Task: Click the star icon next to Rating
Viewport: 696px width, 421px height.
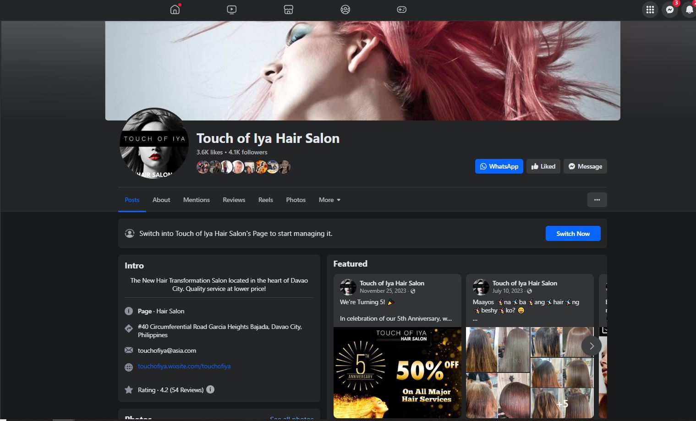Action: click(x=129, y=390)
